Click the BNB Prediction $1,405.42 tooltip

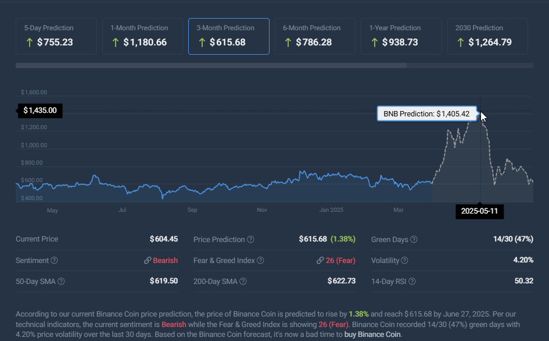426,113
